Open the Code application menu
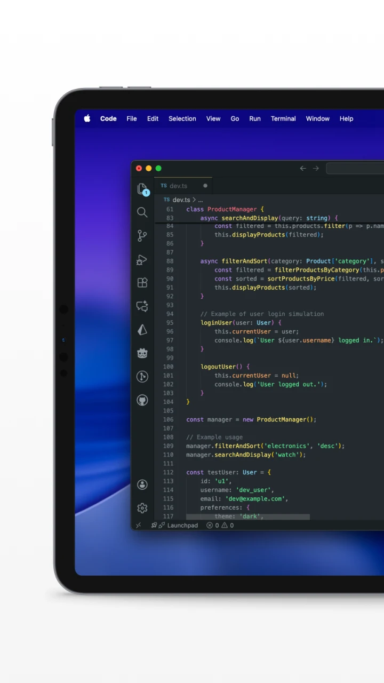The image size is (384, 683). (x=108, y=118)
